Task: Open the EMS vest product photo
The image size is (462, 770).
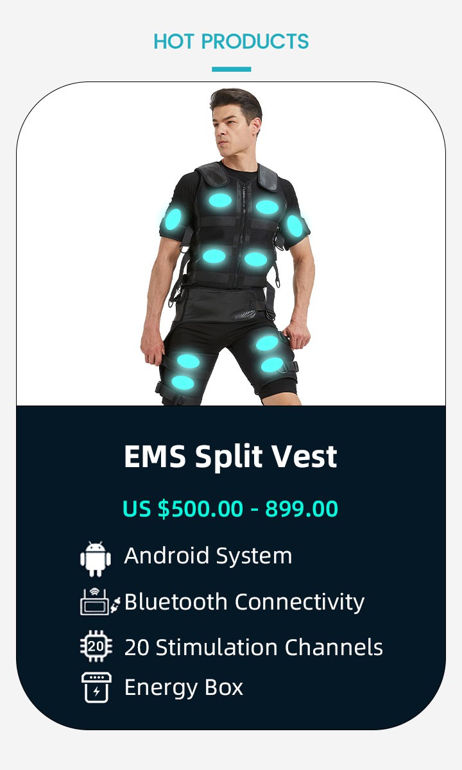Action: (x=231, y=244)
